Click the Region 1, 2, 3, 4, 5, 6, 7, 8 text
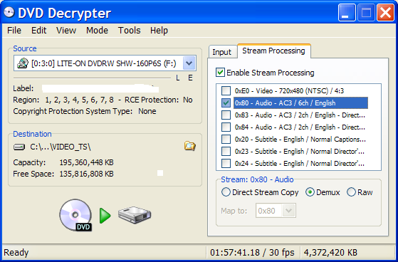Image resolution: width=398 pixels, height=262 pixels. pyautogui.click(x=79, y=100)
